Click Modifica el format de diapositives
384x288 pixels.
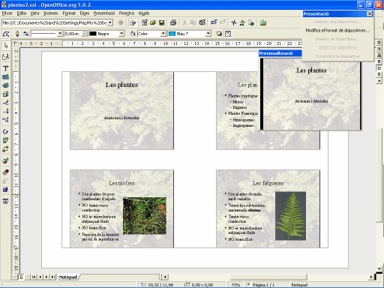coord(337,31)
